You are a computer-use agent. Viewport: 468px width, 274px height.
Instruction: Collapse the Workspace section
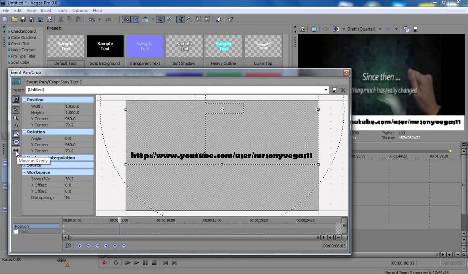click(x=24, y=172)
